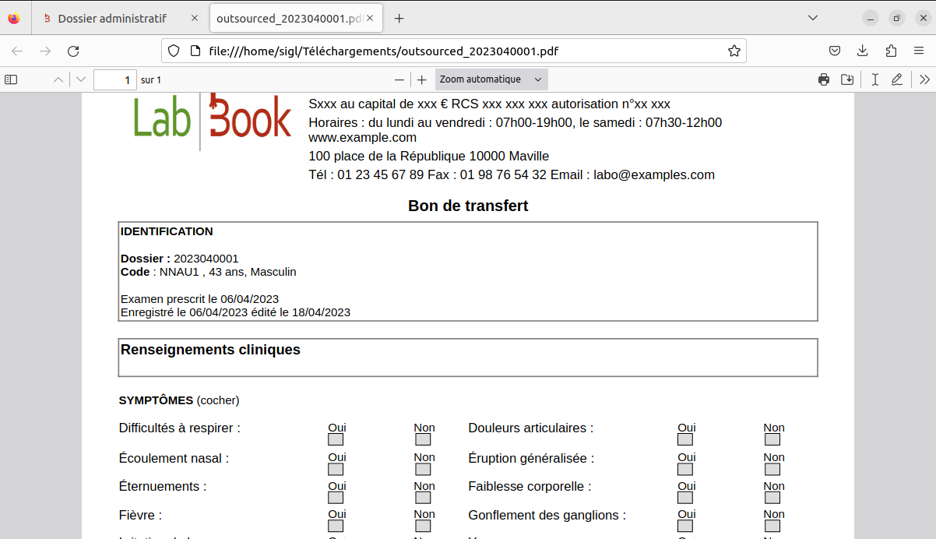Zoom out the PDF with minus control
Image resolution: width=936 pixels, height=539 pixels.
tap(399, 79)
